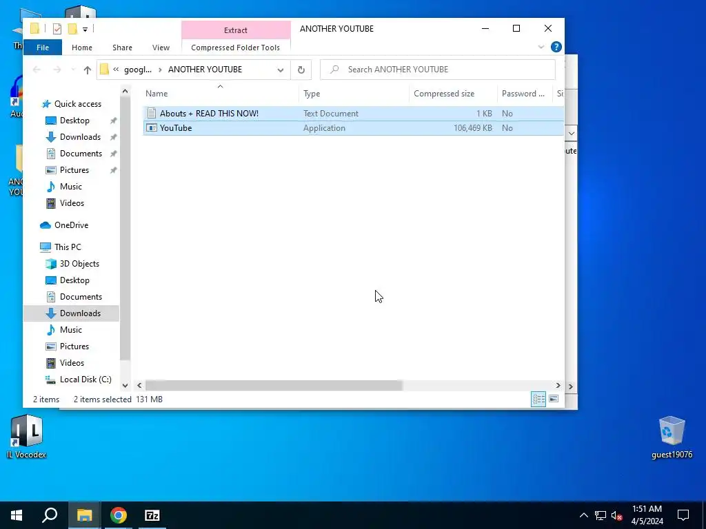Click the YouTube application file icon
Viewport: 706px width, 529px height.
tap(152, 127)
